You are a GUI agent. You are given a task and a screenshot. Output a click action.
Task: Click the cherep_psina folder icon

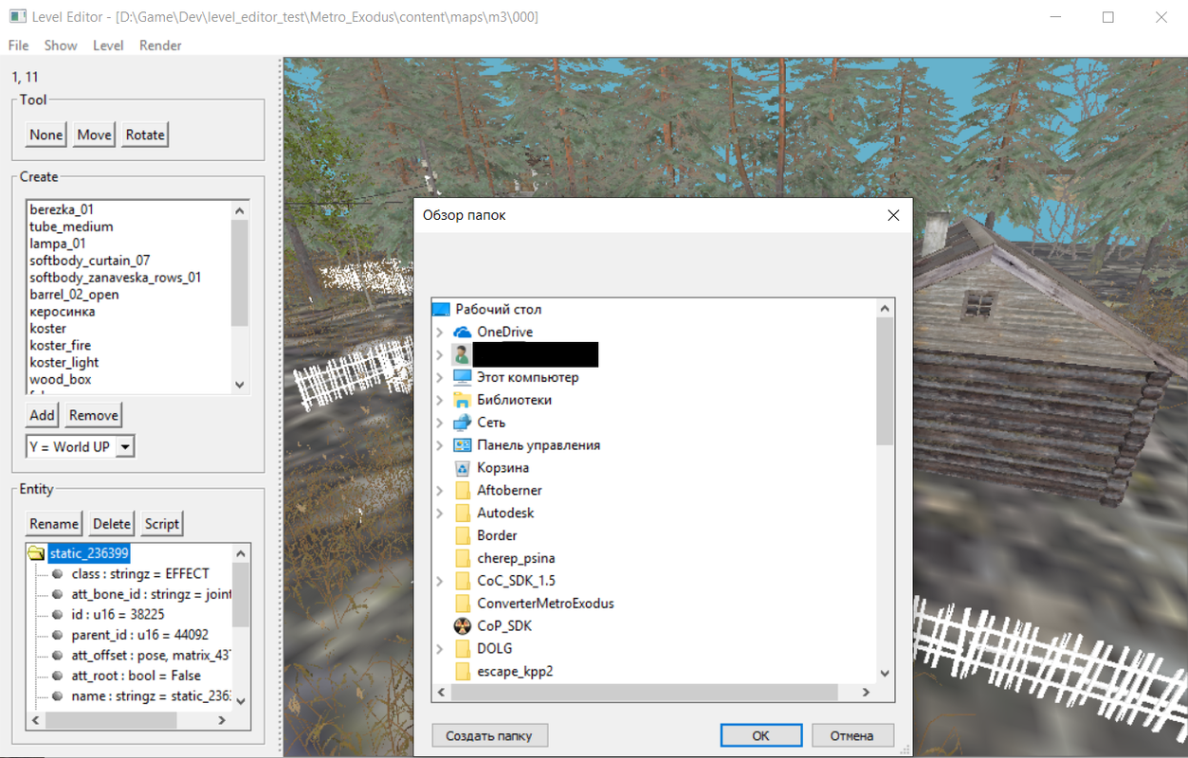point(463,558)
